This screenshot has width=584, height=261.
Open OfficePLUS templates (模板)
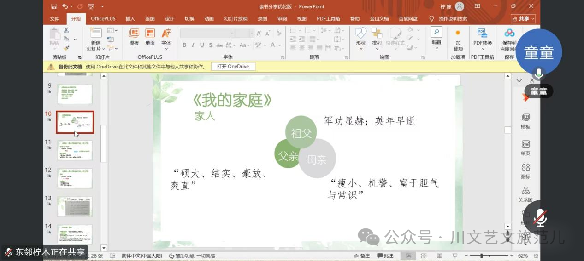[134, 37]
